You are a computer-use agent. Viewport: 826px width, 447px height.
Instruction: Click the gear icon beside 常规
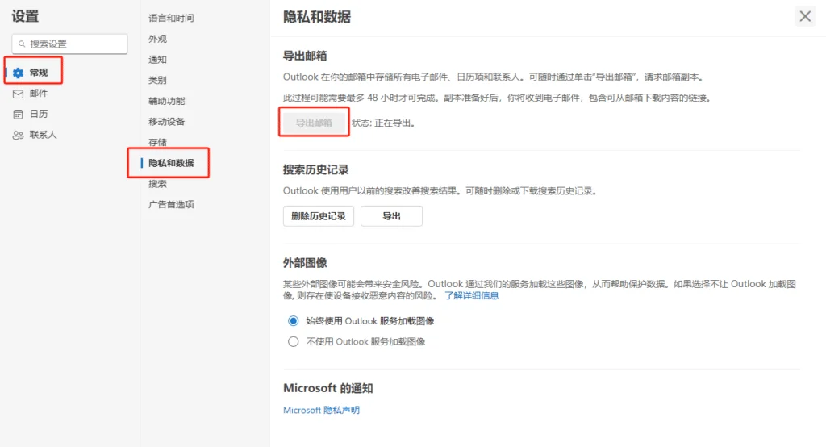tap(18, 73)
